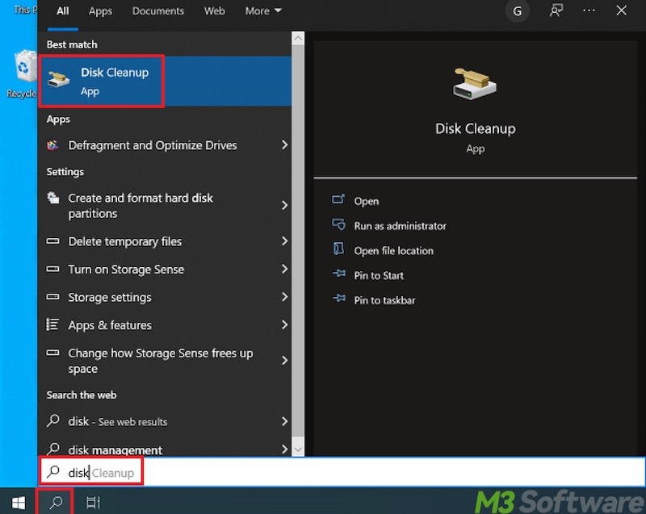The image size is (646, 514).
Task: Select 'Apps & features' result text
Action: [x=110, y=325]
